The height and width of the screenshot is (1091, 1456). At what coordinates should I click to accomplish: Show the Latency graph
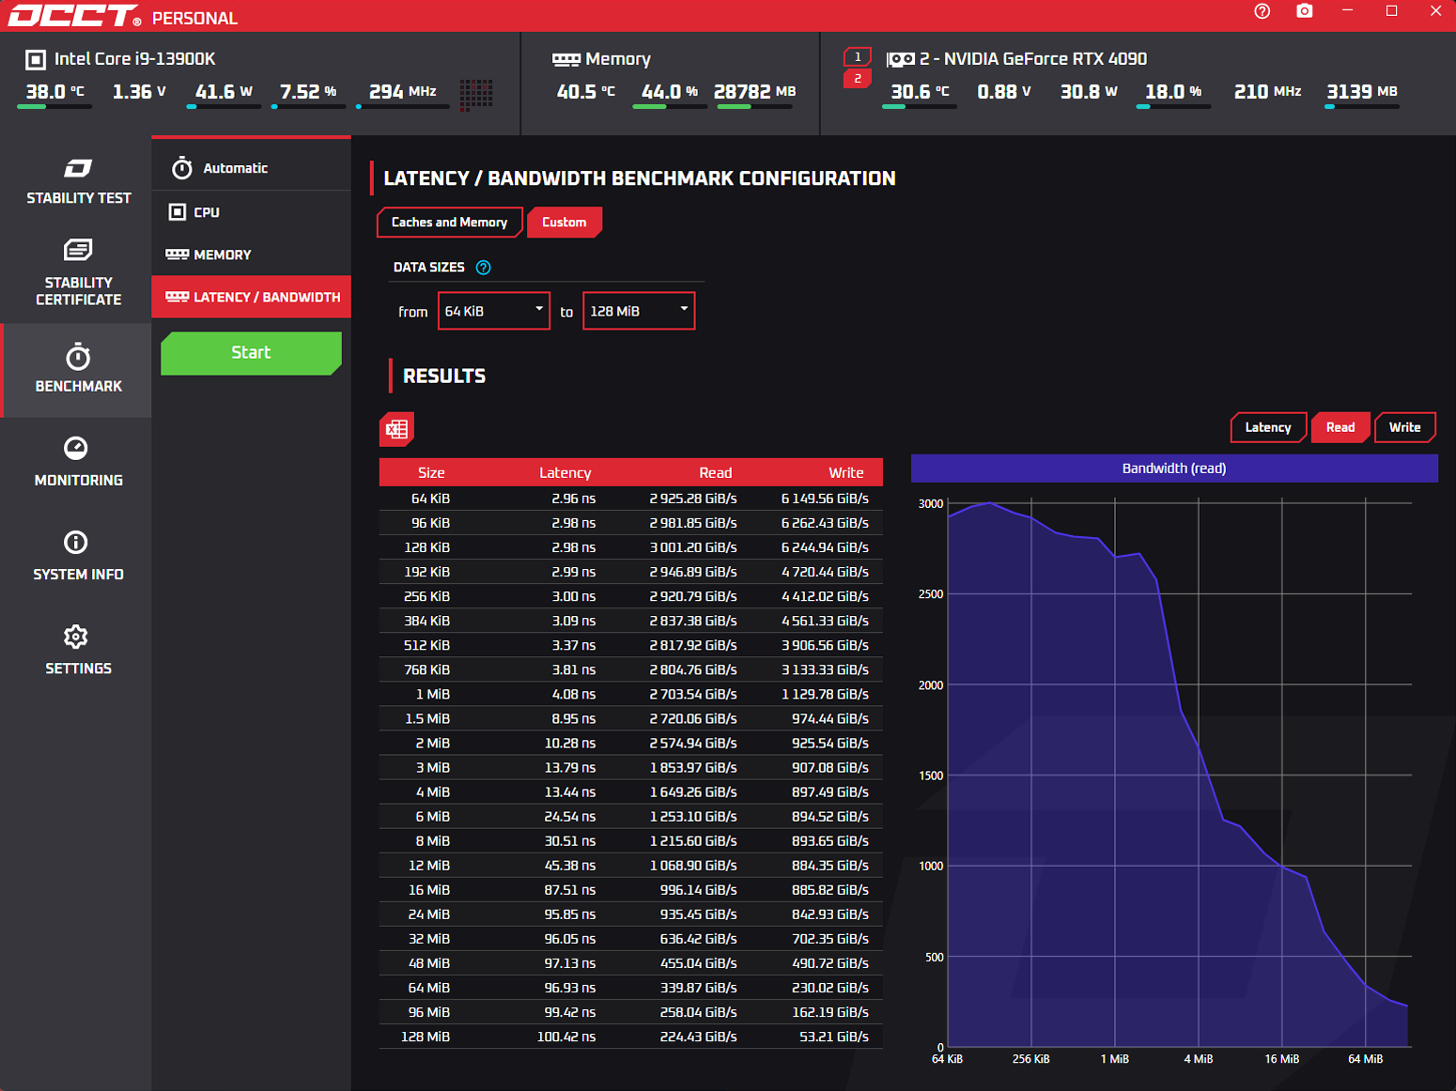1268,427
